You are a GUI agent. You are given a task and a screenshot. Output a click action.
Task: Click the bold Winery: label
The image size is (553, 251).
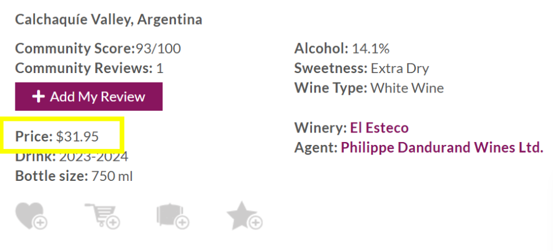point(321,128)
